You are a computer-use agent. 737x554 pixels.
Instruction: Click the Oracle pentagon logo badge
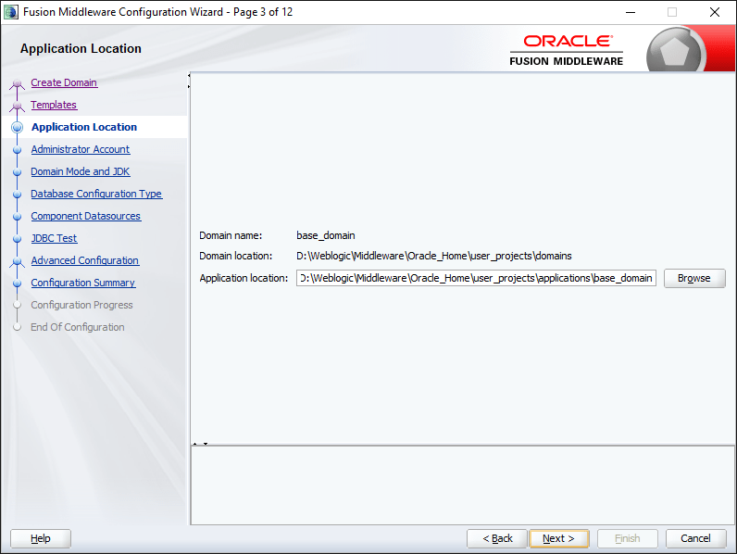click(674, 51)
